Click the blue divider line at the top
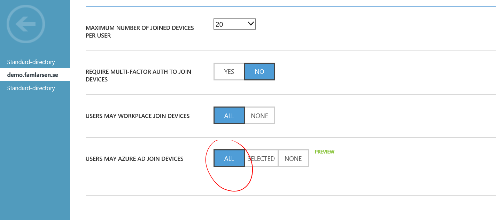Viewport: 496px width, 220px height. (x=290, y=6)
